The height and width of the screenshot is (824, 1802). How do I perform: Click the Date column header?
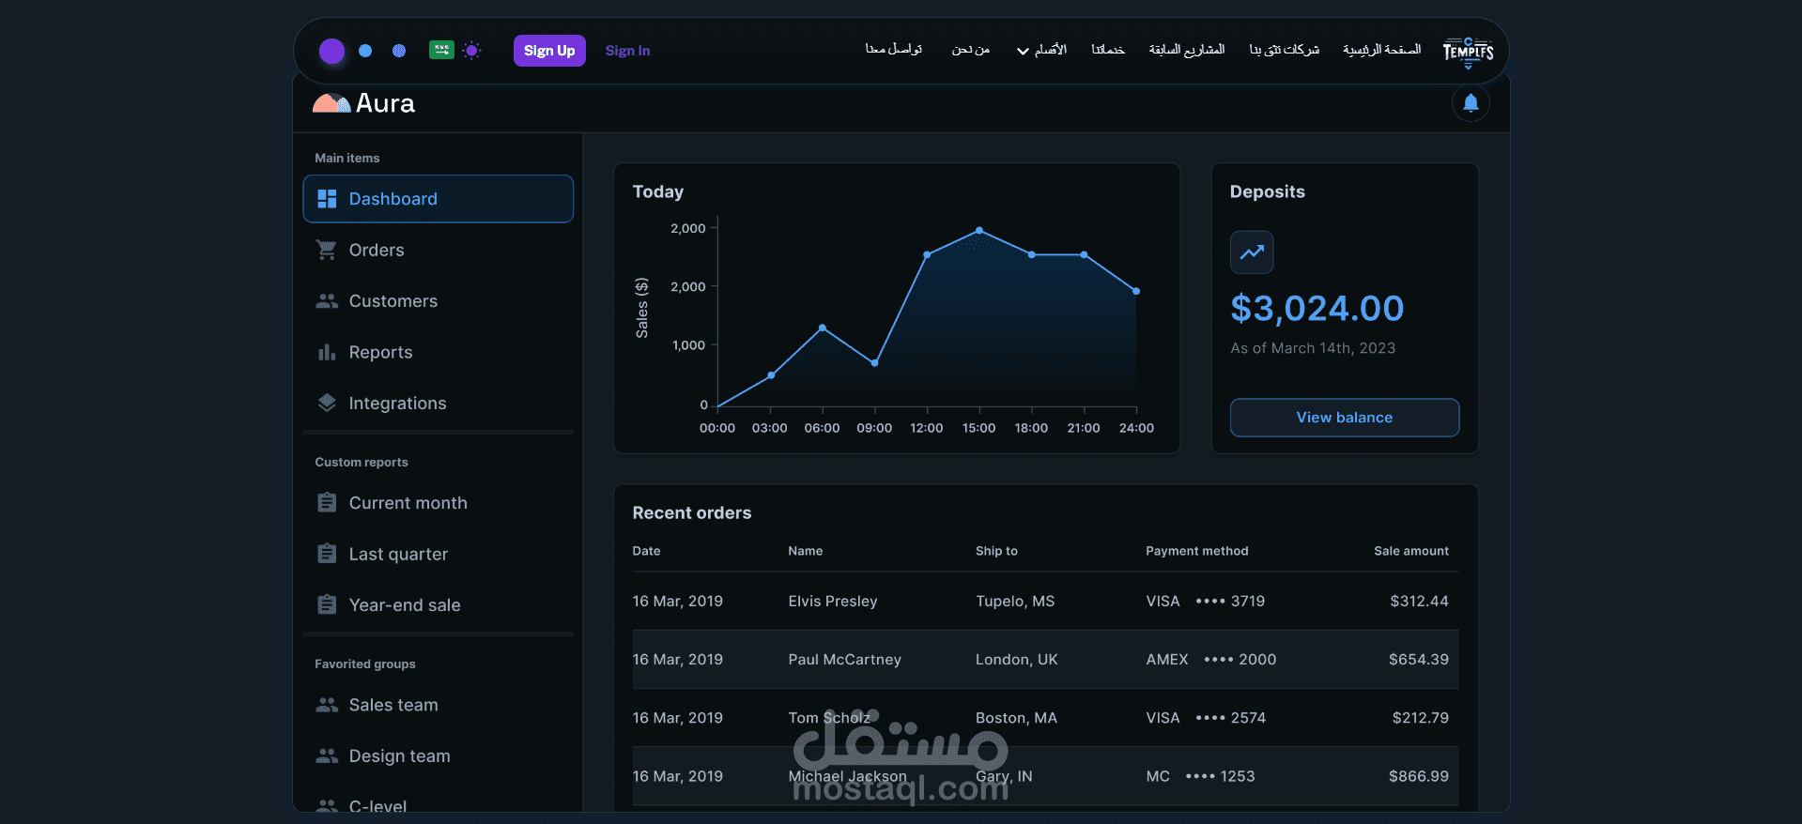click(x=646, y=551)
